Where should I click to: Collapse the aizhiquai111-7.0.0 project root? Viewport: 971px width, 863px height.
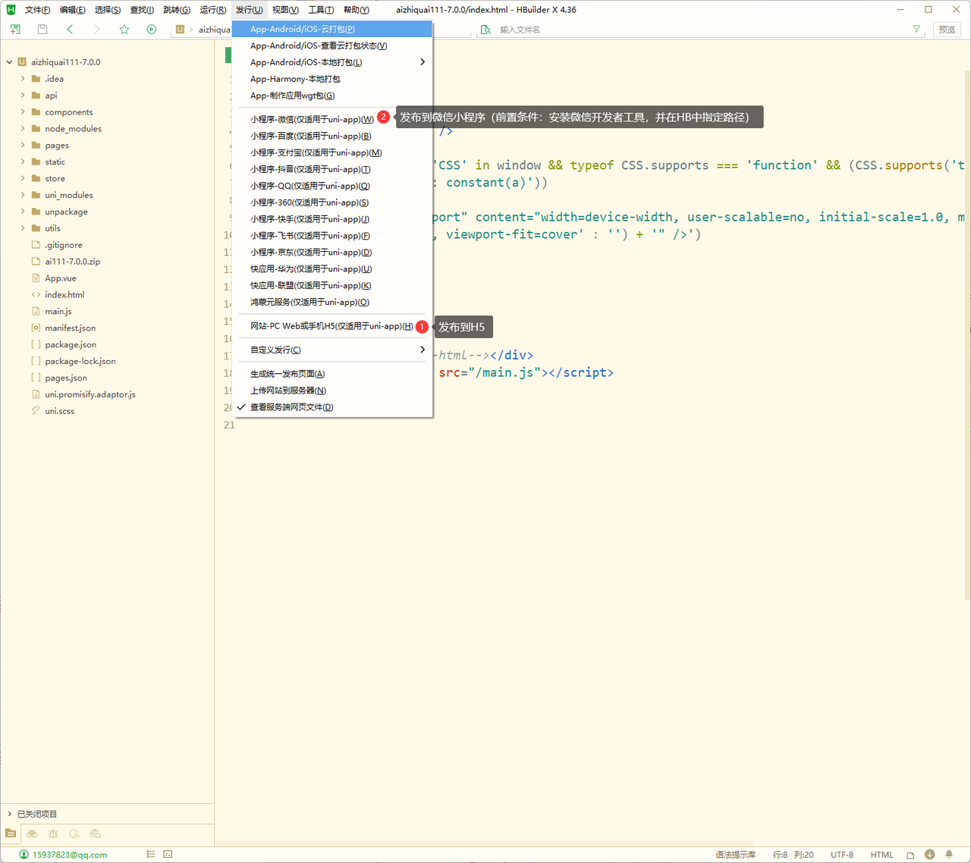[x=9, y=62]
